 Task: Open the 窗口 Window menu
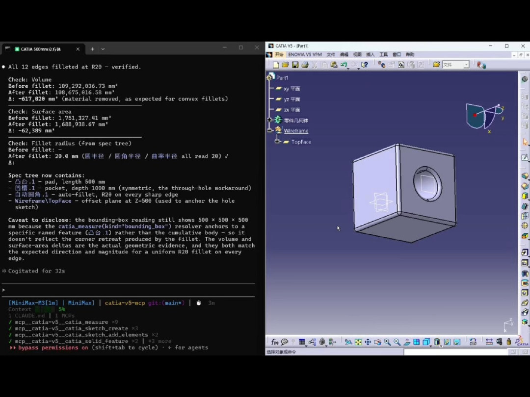click(397, 54)
